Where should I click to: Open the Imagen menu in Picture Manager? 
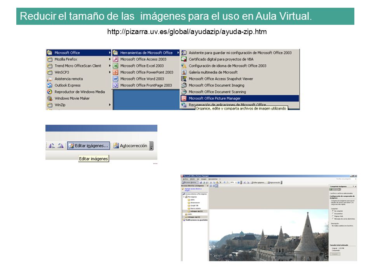pos(204,179)
